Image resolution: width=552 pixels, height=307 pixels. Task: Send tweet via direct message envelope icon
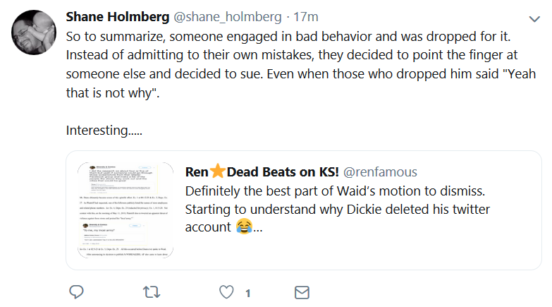click(302, 291)
